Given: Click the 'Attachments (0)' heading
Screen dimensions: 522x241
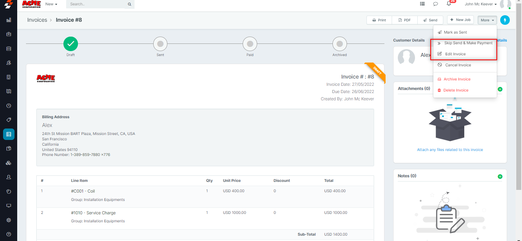Looking at the screenshot, I should (414, 88).
